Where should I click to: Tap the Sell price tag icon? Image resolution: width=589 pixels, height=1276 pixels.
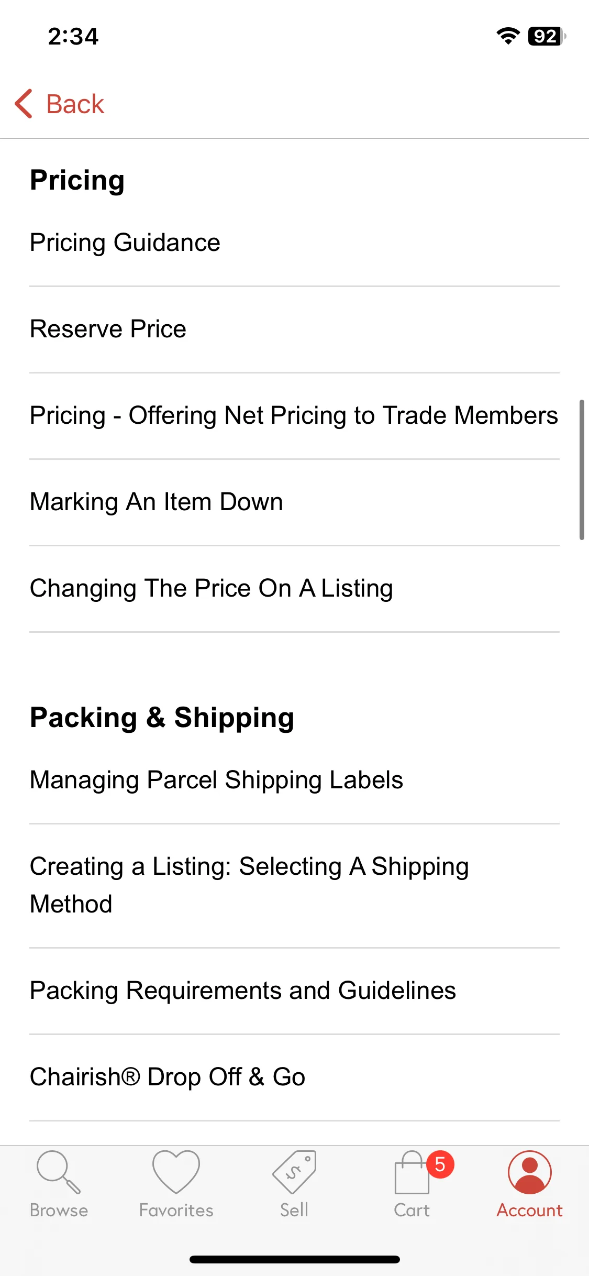(x=294, y=1172)
